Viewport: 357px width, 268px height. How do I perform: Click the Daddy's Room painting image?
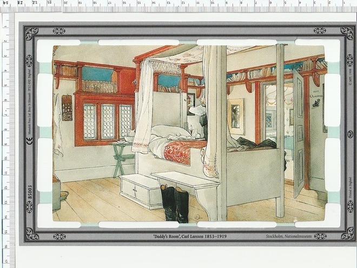[189, 133]
